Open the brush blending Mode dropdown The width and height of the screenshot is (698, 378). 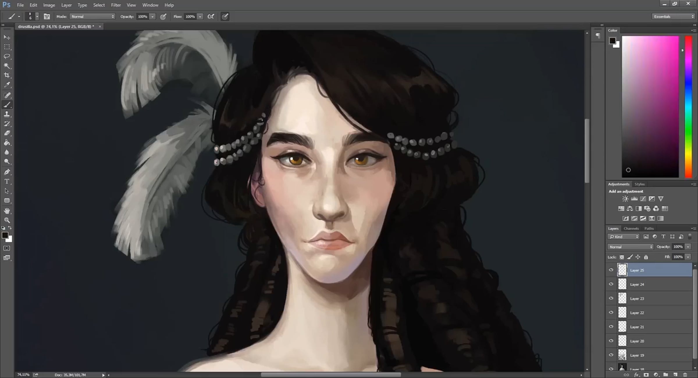coord(92,17)
